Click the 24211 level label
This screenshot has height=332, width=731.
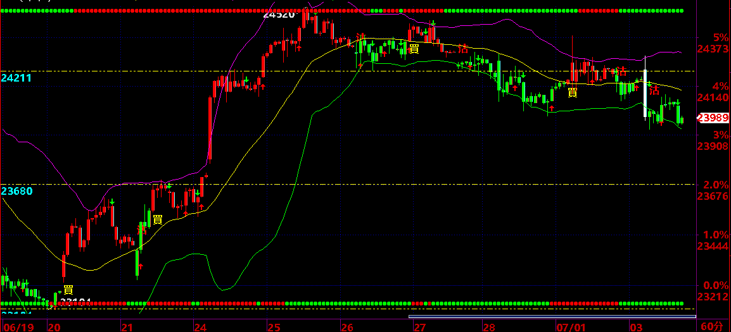(16, 78)
